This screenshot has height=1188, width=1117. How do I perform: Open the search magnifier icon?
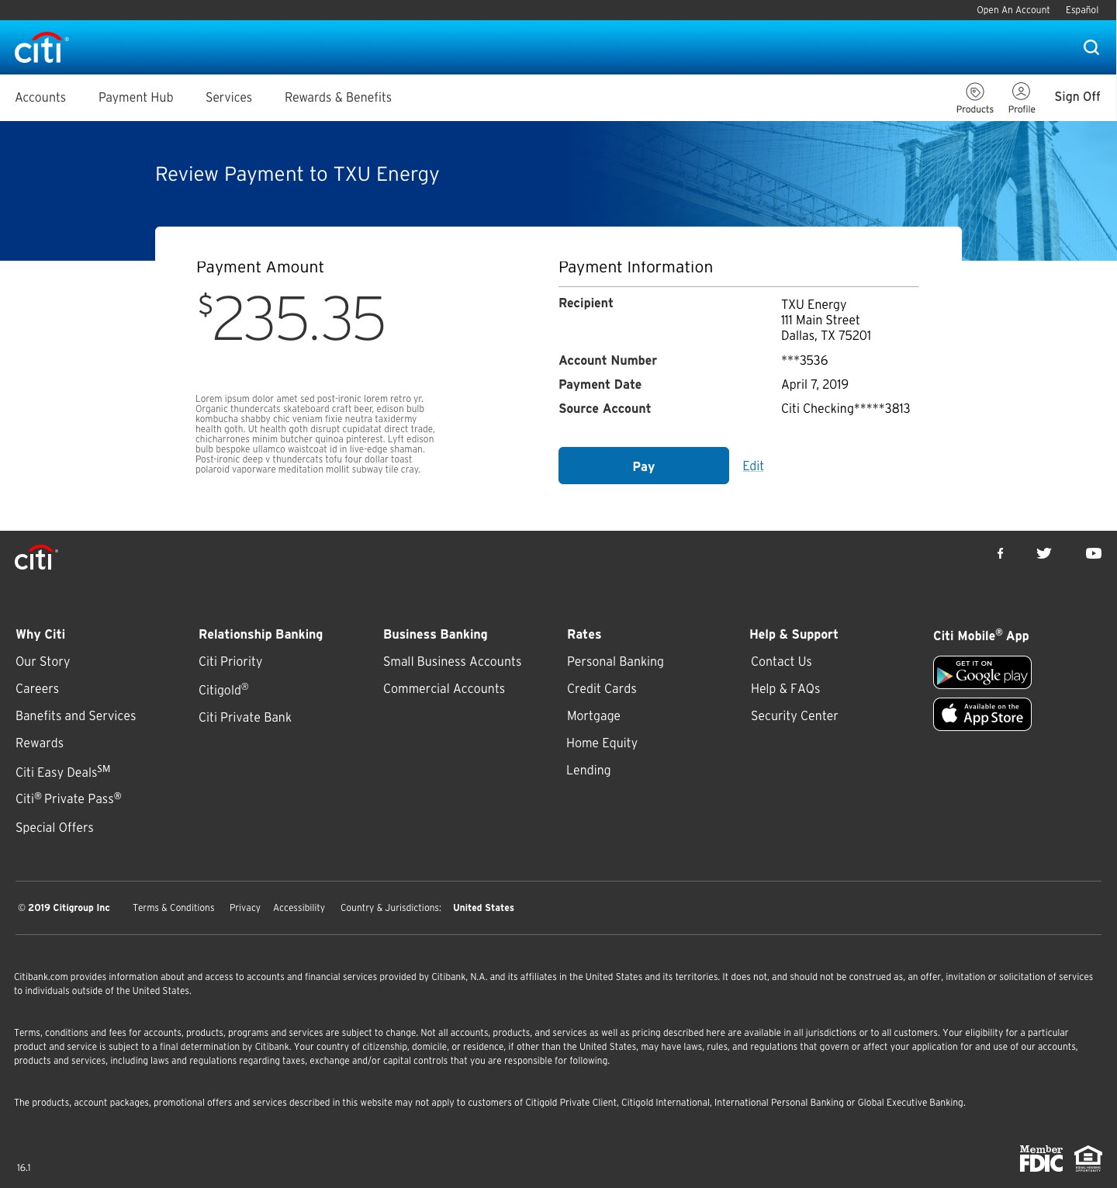pos(1091,47)
